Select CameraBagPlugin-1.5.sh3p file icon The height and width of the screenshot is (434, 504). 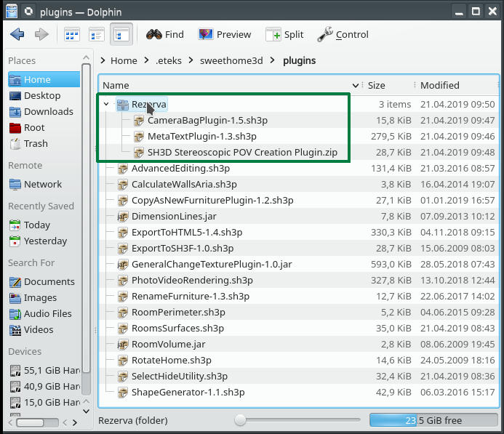pyautogui.click(x=139, y=121)
